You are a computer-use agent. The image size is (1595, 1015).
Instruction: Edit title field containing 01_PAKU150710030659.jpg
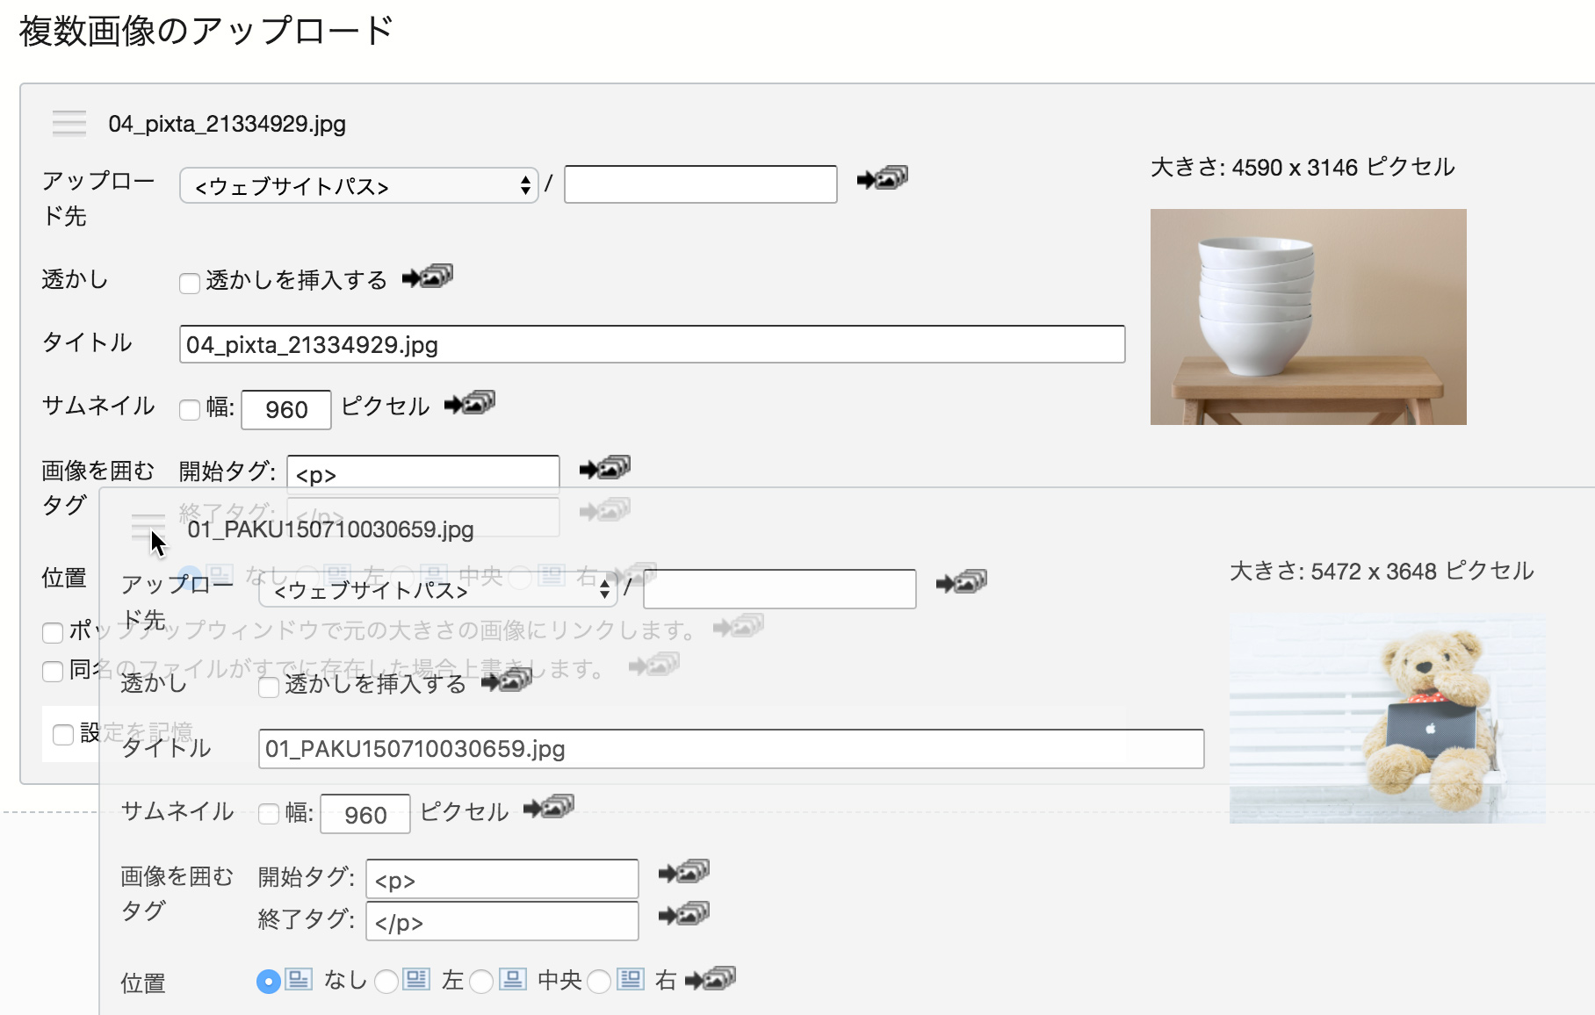pyautogui.click(x=732, y=749)
